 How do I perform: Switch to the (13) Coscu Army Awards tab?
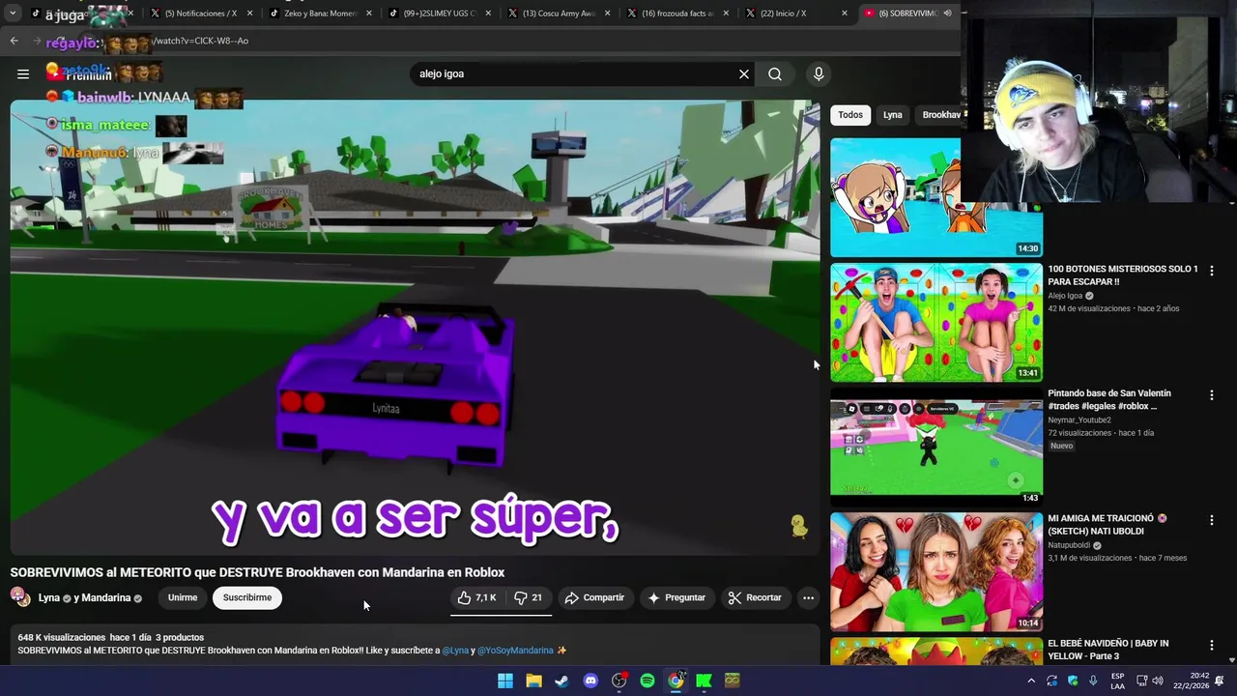tap(559, 14)
